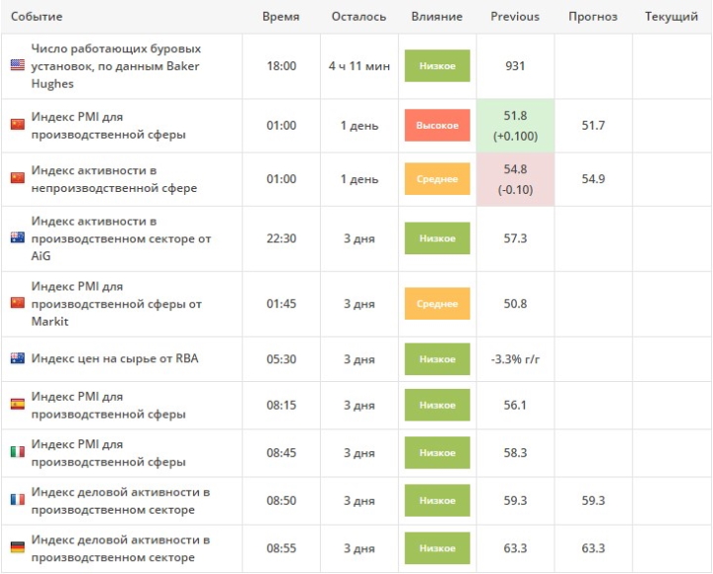The height and width of the screenshot is (574, 713).
Task: Click the Germany flag in the 08:55 row
Action: pos(17,548)
